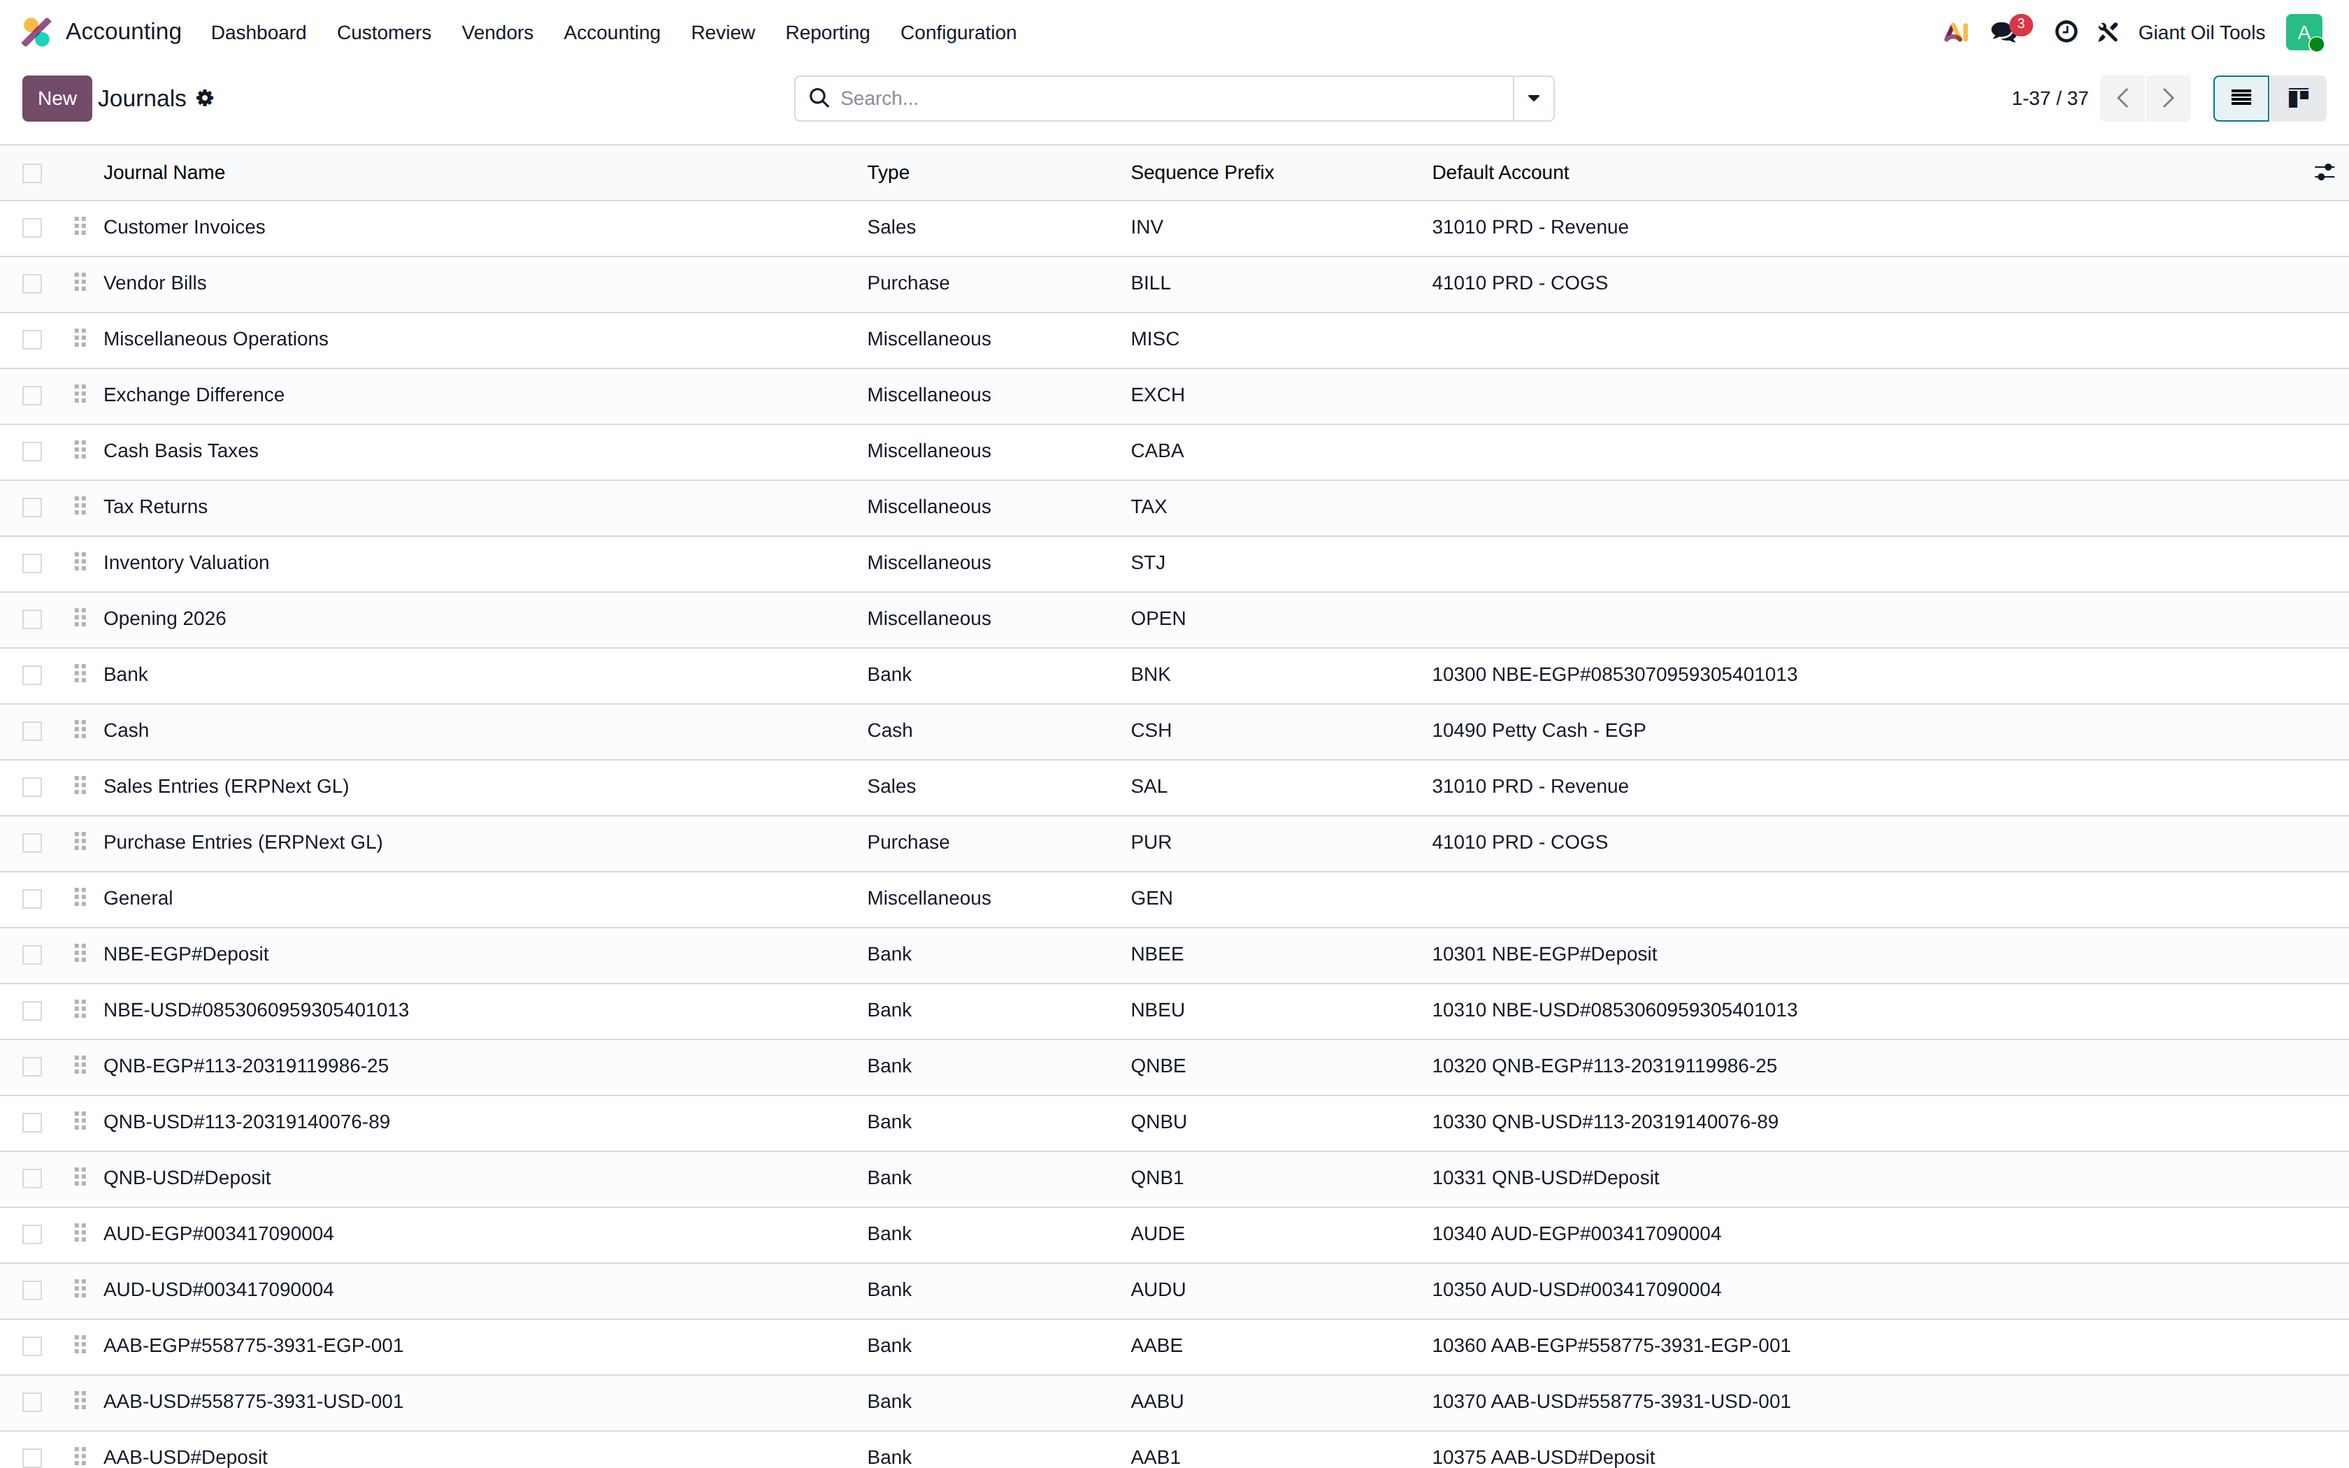The image size is (2349, 1468).
Task: Open the Reporting menu
Action: click(x=827, y=32)
